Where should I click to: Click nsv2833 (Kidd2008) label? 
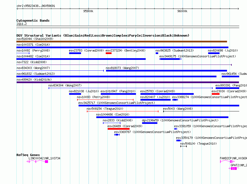click(118, 120)
